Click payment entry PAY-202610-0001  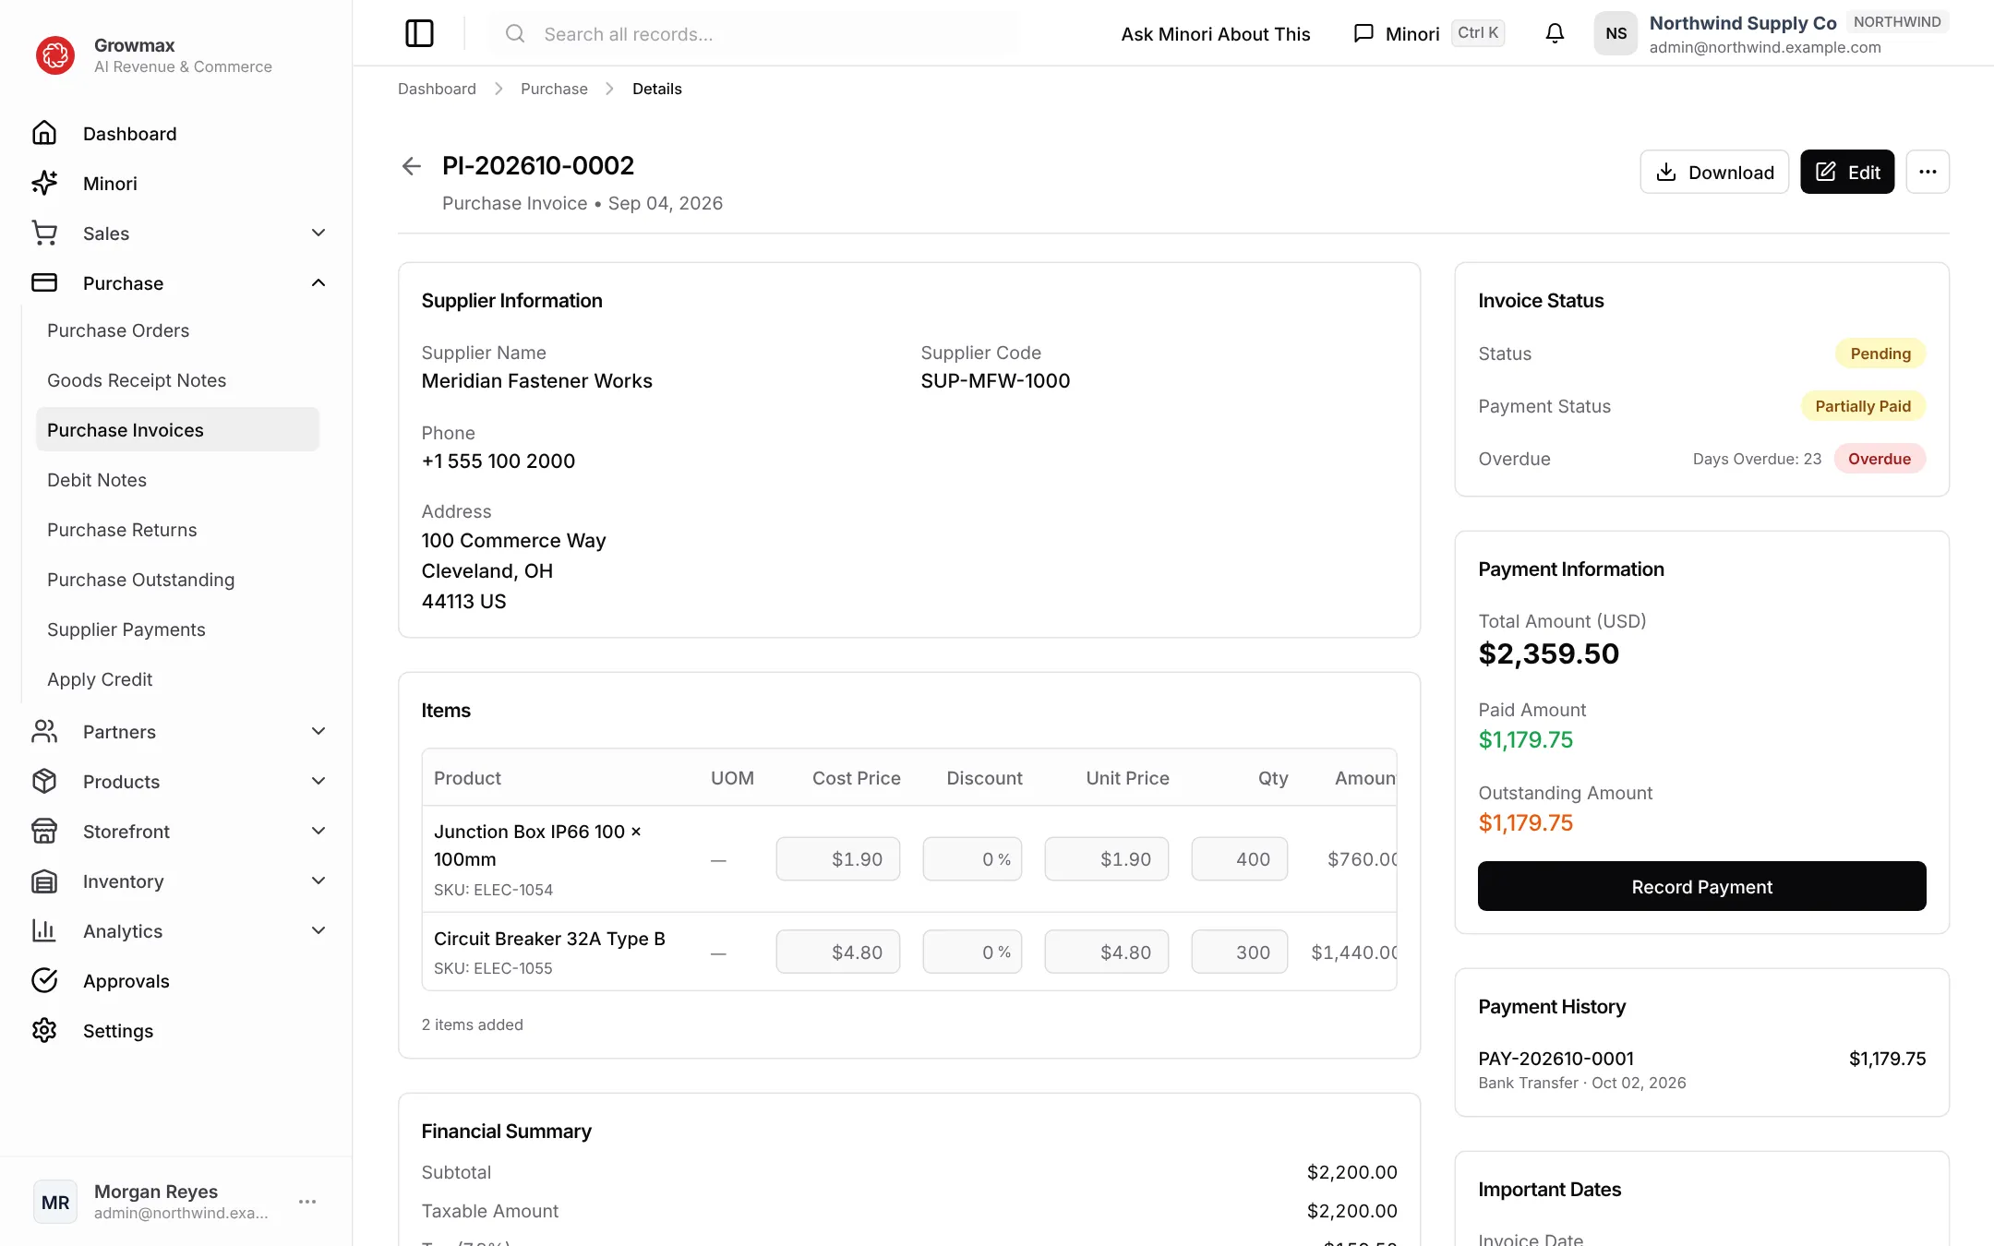pyautogui.click(x=1701, y=1069)
